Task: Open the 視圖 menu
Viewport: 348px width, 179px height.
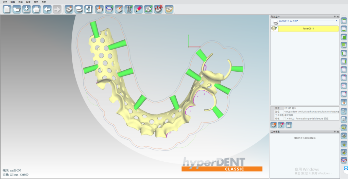Action: click(x=20, y=2)
